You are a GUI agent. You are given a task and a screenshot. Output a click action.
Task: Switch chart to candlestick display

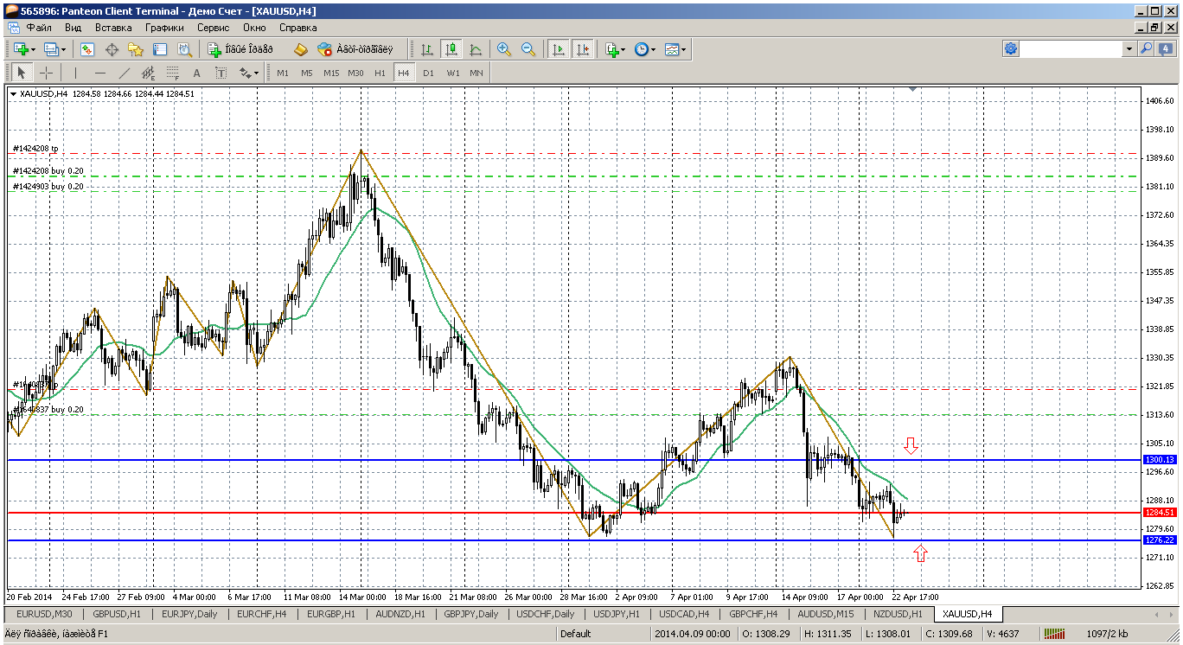click(451, 49)
